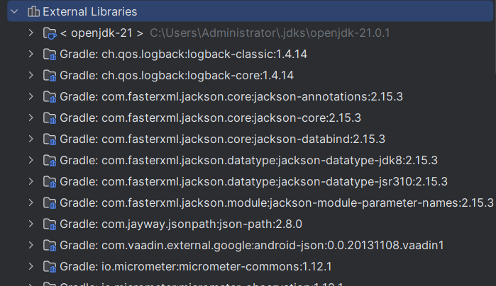This screenshot has width=496, height=286.
Task: Click the External Libraries icon
Action: tap(33, 11)
